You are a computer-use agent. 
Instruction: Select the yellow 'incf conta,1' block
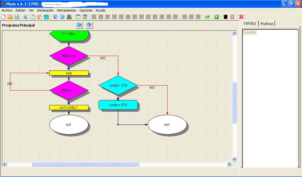pos(69,108)
